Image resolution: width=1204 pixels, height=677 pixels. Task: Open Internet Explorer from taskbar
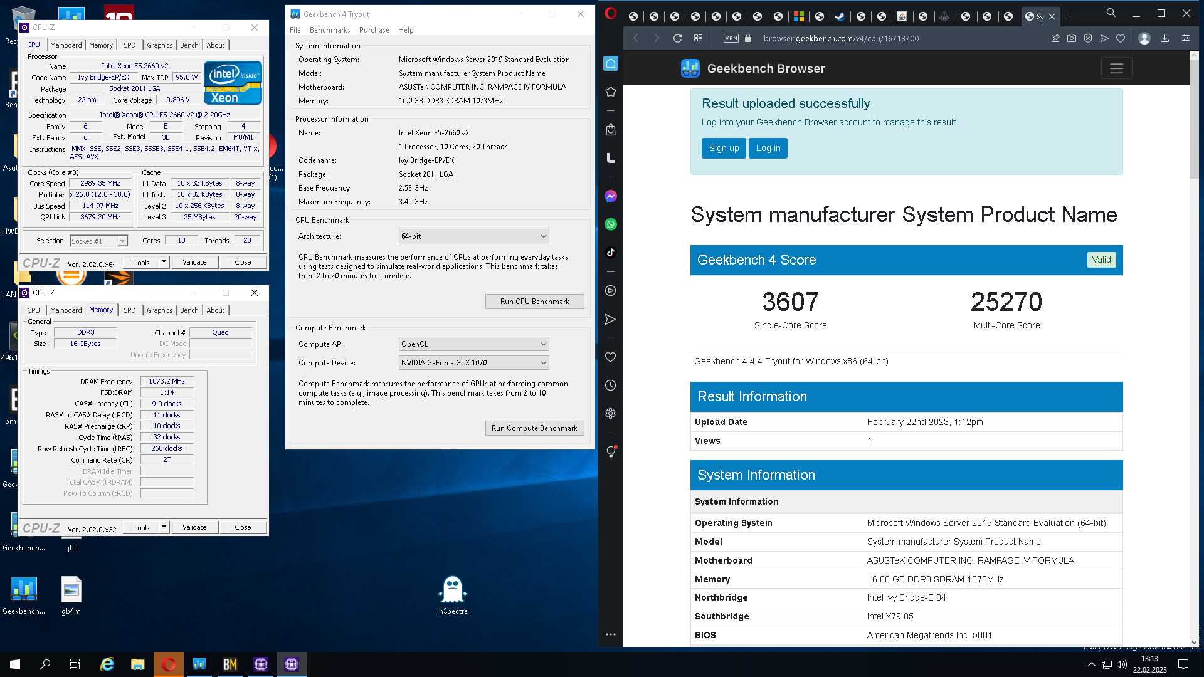107,664
